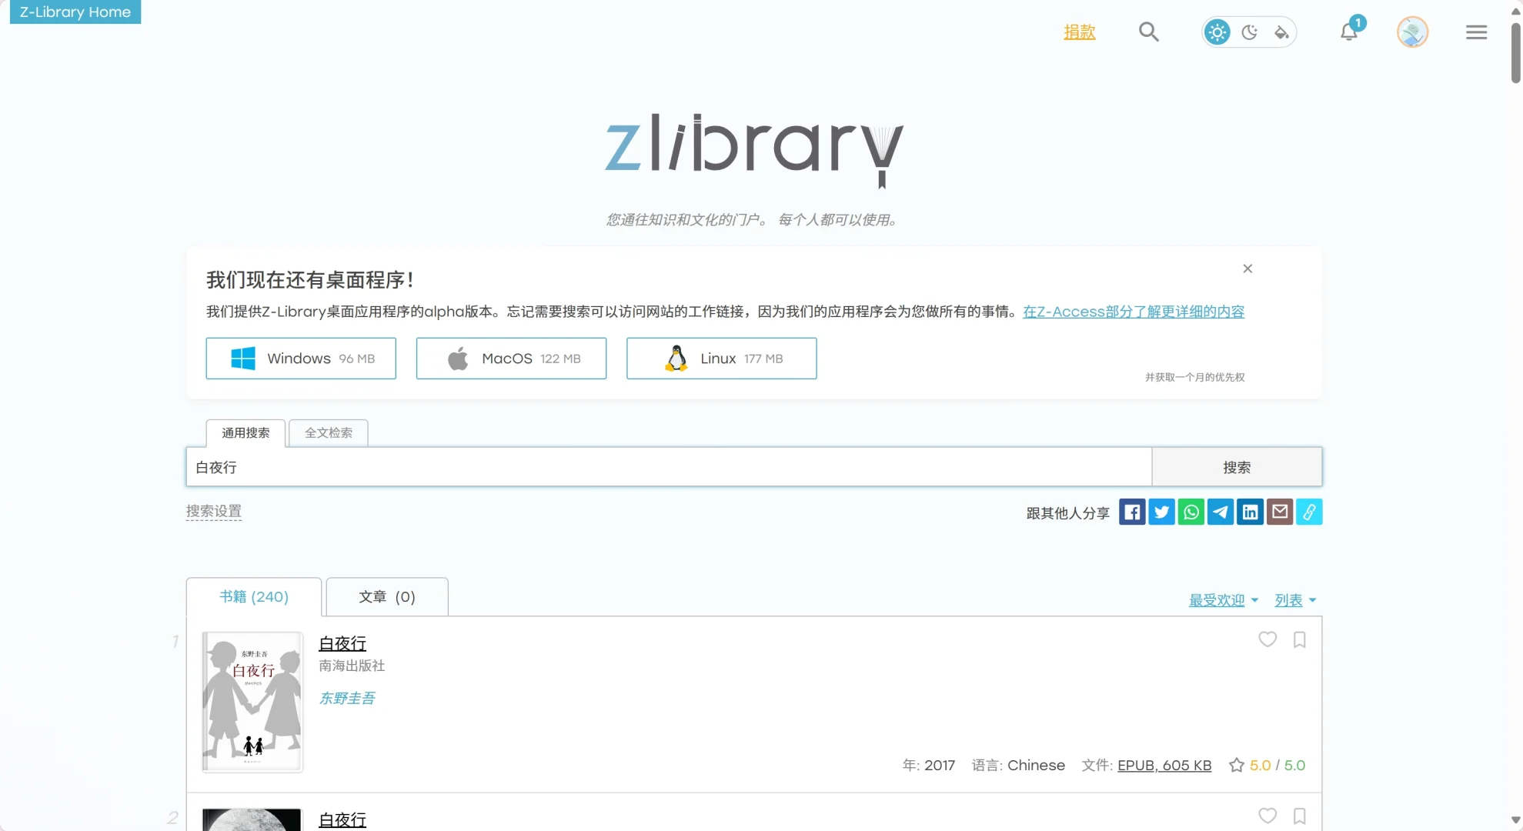Open second 白夜行 result title
1523x831 pixels.
click(x=342, y=820)
